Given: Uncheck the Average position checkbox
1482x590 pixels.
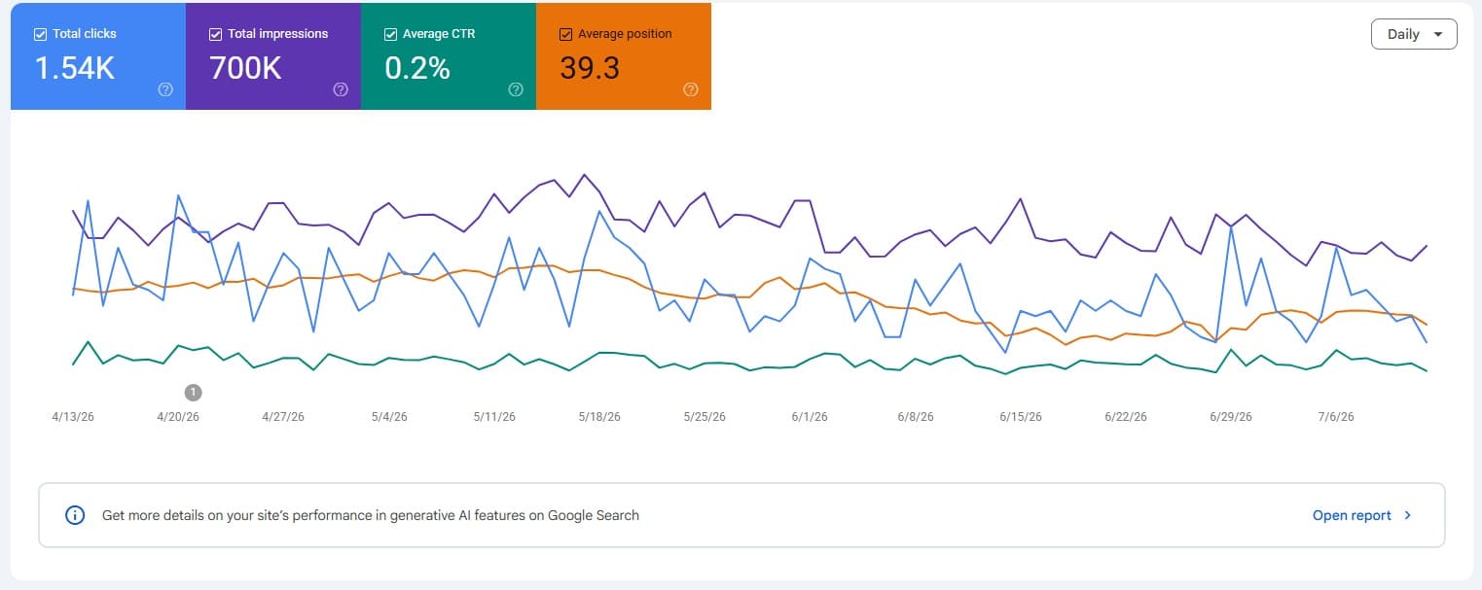Looking at the screenshot, I should [565, 34].
